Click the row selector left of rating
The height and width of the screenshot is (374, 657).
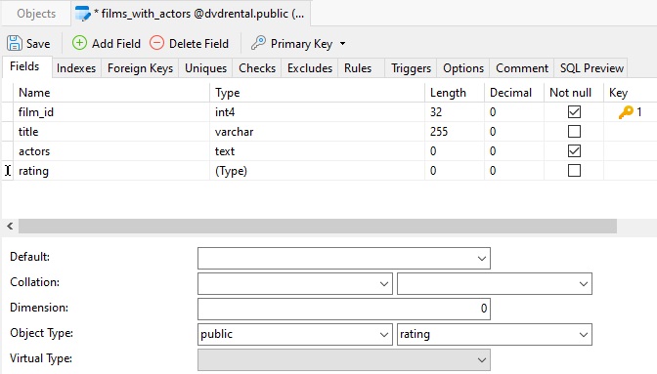8,171
